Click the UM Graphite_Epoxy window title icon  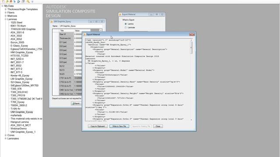click(52, 21)
